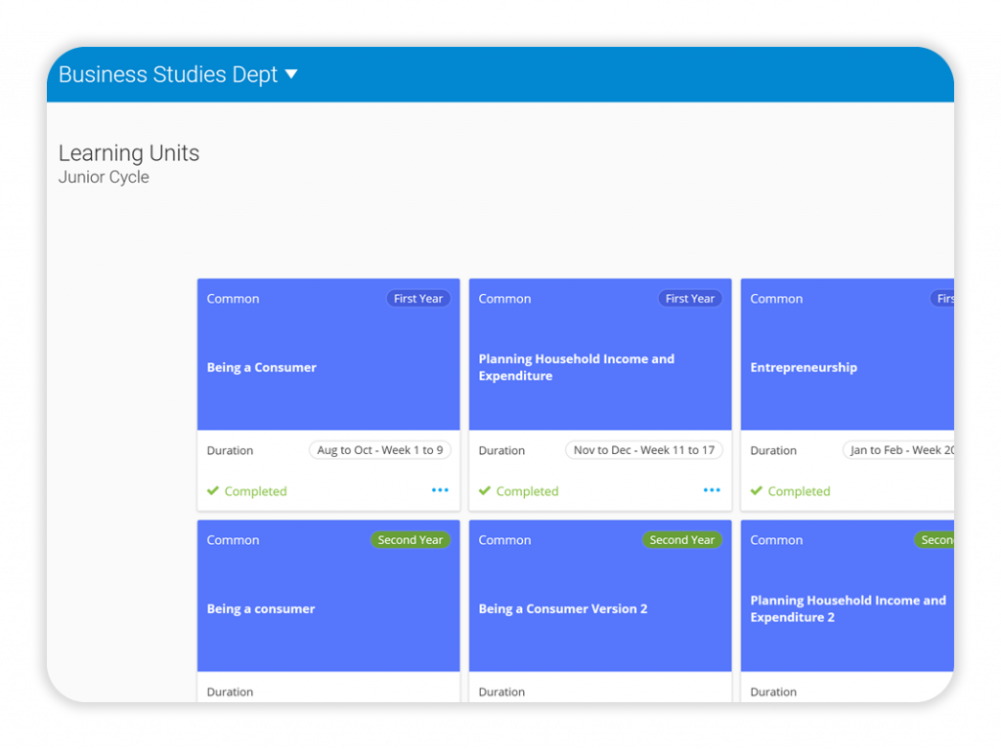
Task: Select the Common label on Entrepreneurship card
Action: point(776,298)
